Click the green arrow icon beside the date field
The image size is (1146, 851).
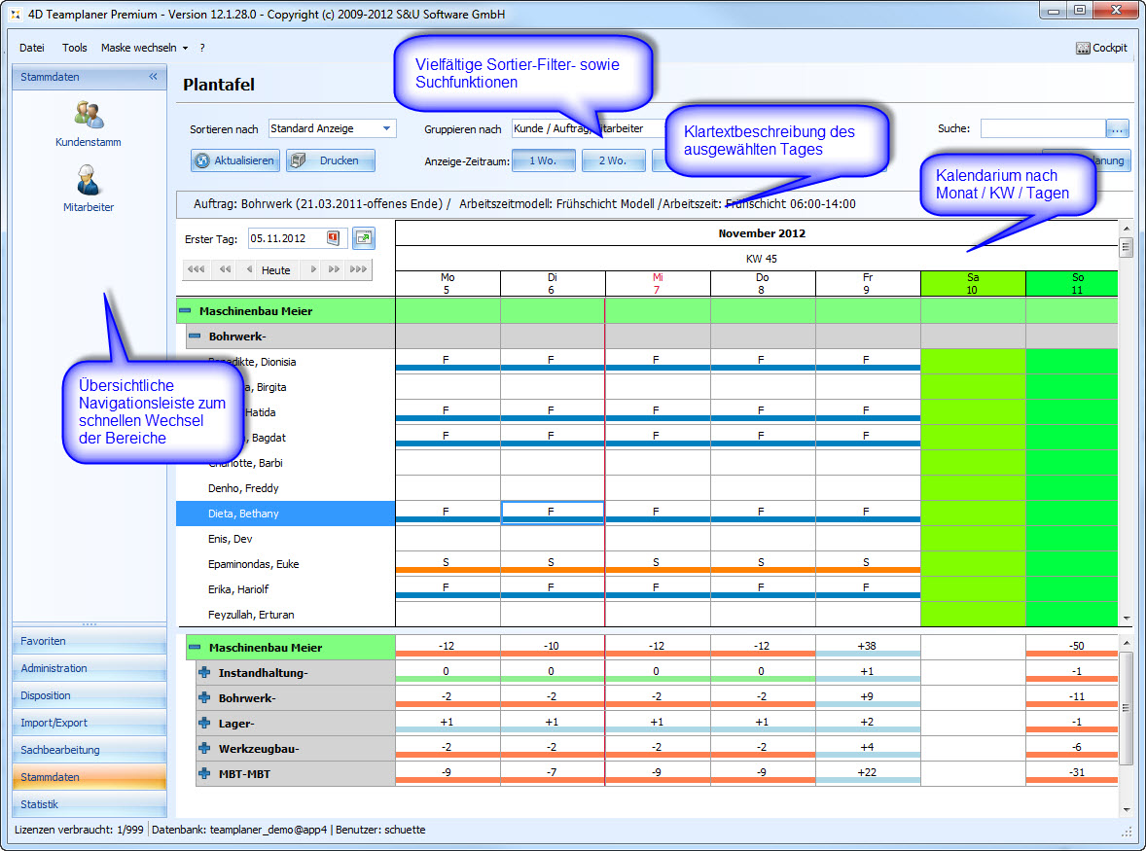363,237
